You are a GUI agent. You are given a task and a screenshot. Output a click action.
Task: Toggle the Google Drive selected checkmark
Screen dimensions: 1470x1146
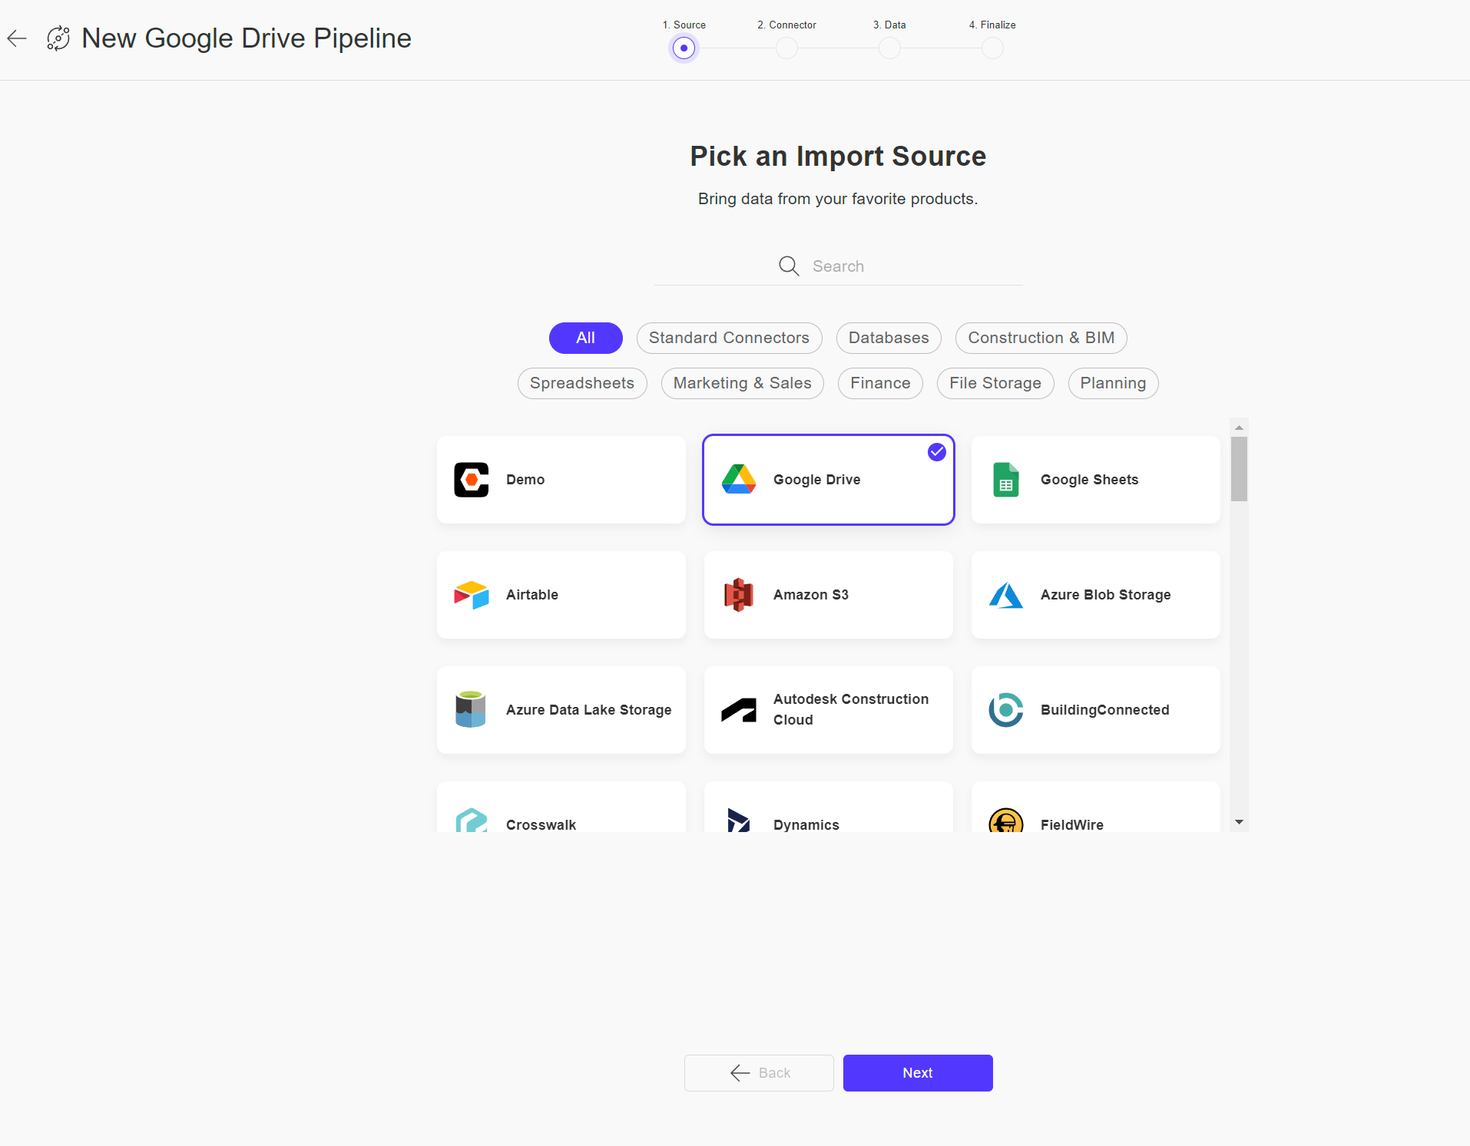937,452
